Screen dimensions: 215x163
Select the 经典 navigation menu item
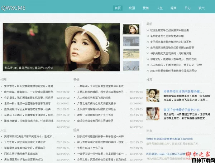(x=173, y=8)
